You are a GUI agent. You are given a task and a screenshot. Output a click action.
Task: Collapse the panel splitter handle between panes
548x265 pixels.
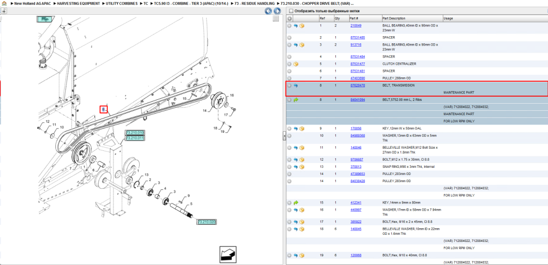[284, 137]
